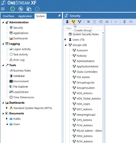Open the hamburger menu icon
The width and height of the screenshot is (136, 143).
tap(3, 9)
